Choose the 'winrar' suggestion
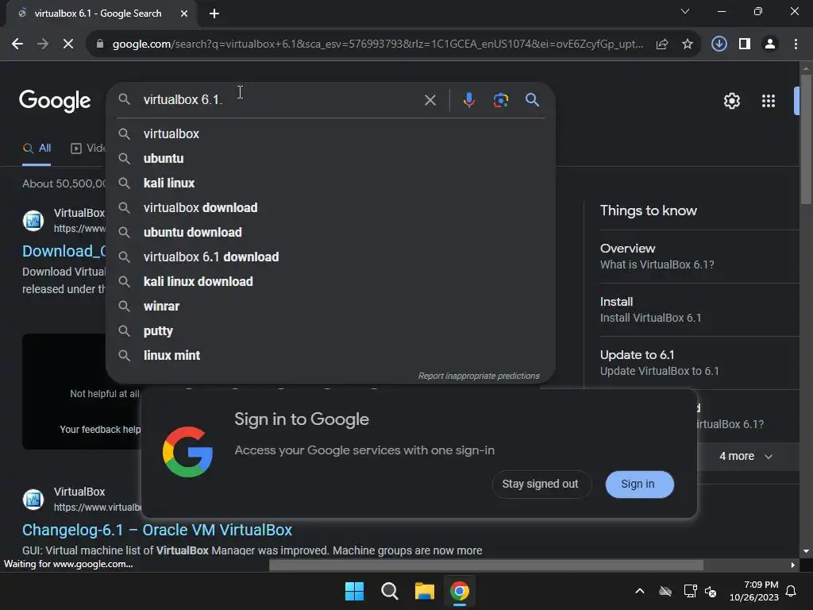This screenshot has height=610, width=813. click(x=330, y=307)
